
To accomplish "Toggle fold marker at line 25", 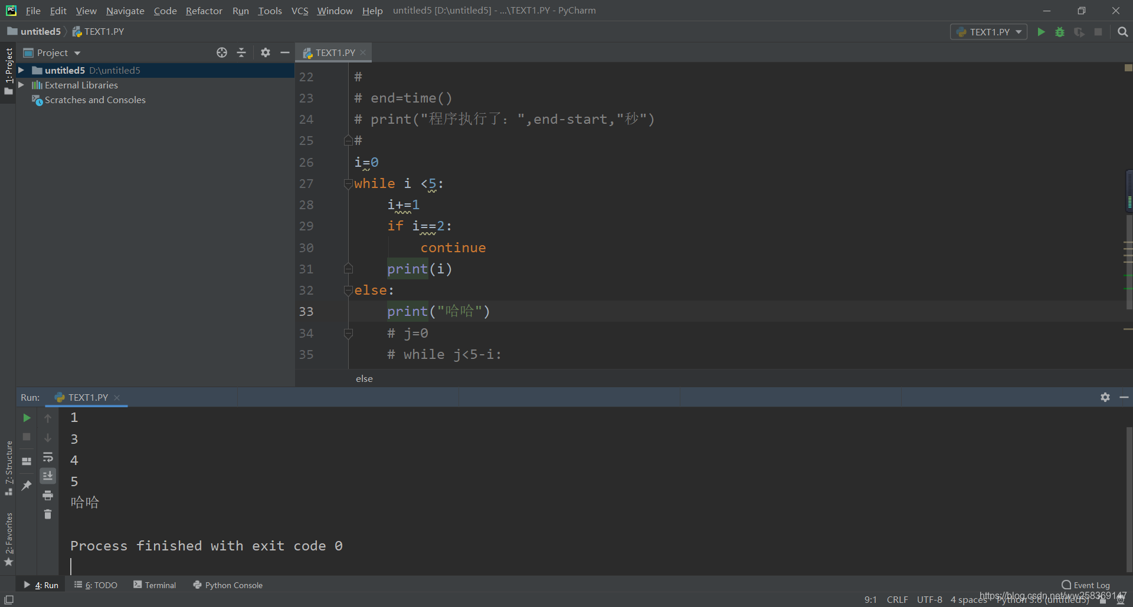I will pyautogui.click(x=348, y=140).
